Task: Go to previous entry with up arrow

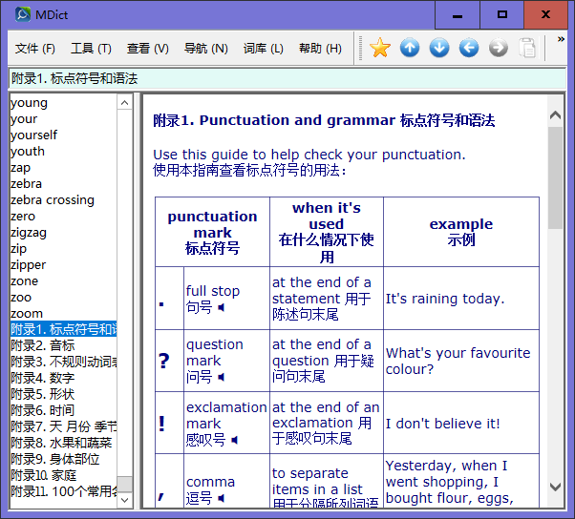Action: [410, 48]
